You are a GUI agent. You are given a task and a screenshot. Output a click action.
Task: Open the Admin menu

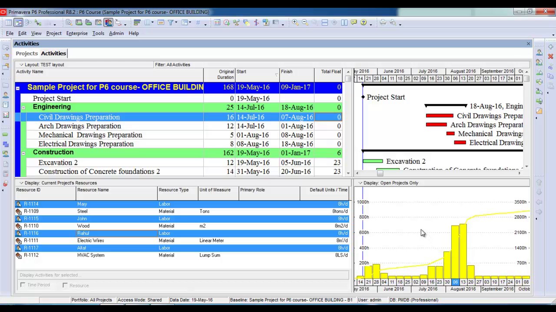pyautogui.click(x=116, y=33)
